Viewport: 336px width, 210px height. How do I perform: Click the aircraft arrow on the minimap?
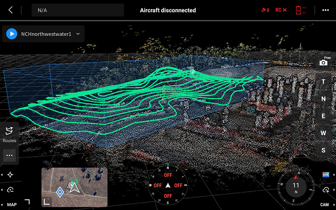74,187
